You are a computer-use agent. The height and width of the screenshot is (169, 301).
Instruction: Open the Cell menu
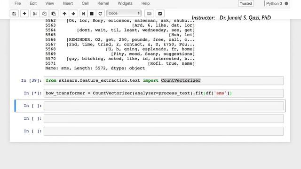point(85,3)
